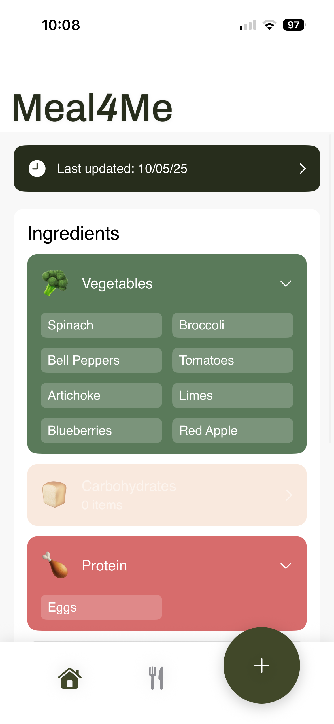The height and width of the screenshot is (724, 334).
Task: Tap the battery indicator in status bar
Action: point(294,25)
